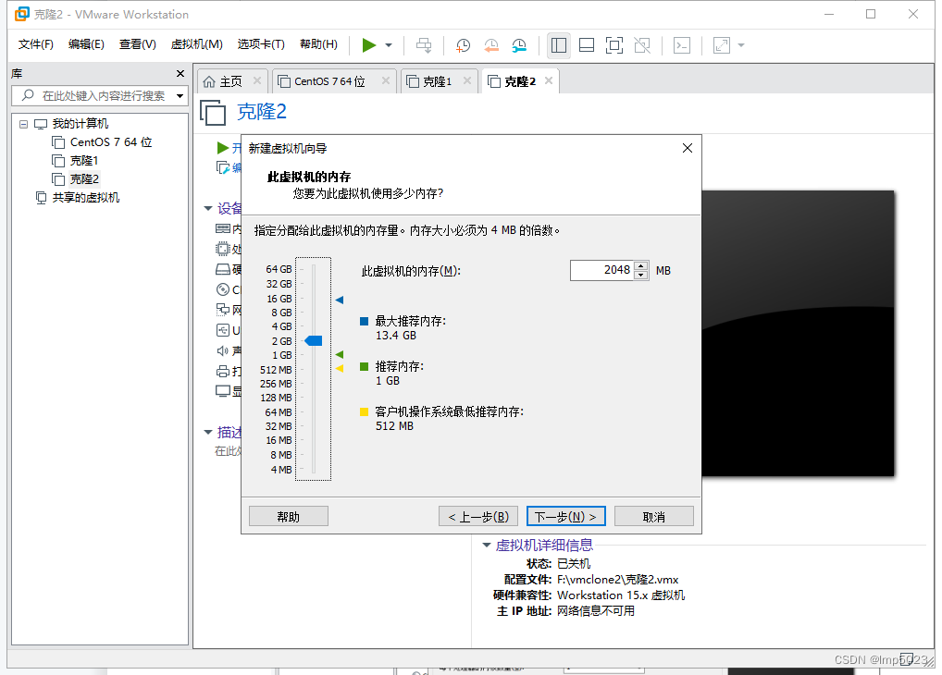Click the blue memory slider handle
Image resolution: width=942 pixels, height=675 pixels.
(x=313, y=341)
